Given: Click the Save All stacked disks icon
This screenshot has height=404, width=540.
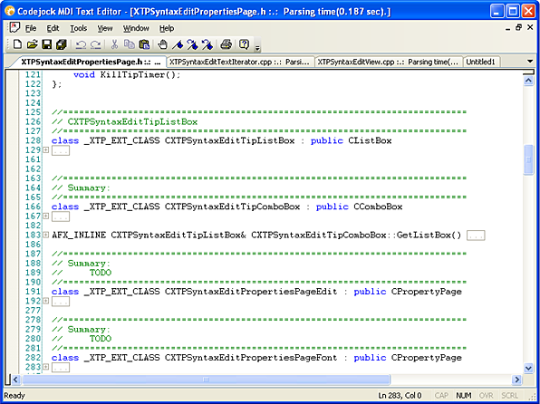Looking at the screenshot, I should 62,44.
